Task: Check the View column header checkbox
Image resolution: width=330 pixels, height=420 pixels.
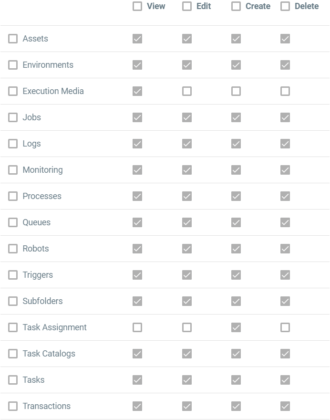Action: 137,6
